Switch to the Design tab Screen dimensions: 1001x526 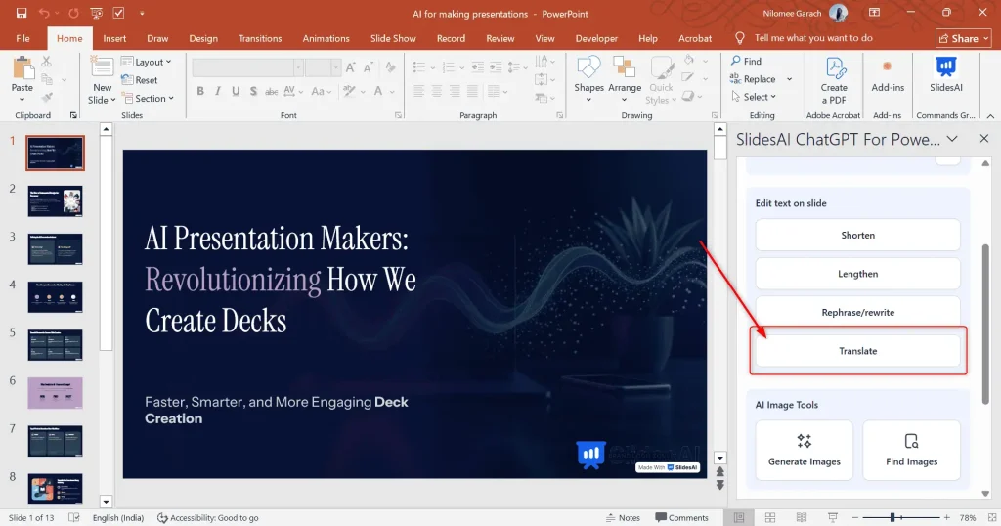203,38
